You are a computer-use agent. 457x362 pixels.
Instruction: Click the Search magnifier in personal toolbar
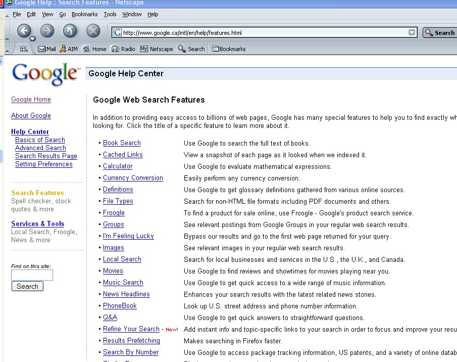(x=191, y=49)
